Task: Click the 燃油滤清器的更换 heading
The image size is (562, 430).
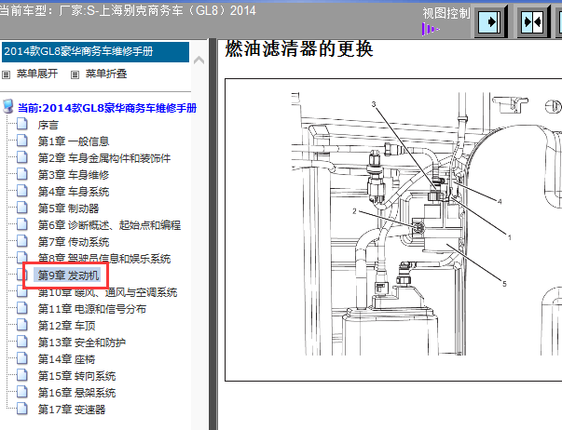Action: click(x=299, y=49)
